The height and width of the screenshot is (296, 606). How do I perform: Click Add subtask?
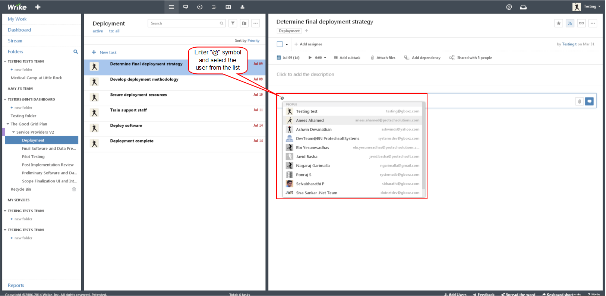(347, 58)
